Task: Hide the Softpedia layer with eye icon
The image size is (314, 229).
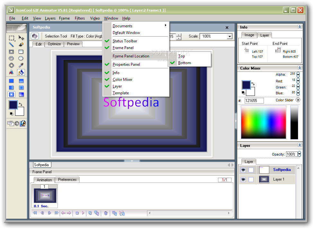Action: point(243,170)
